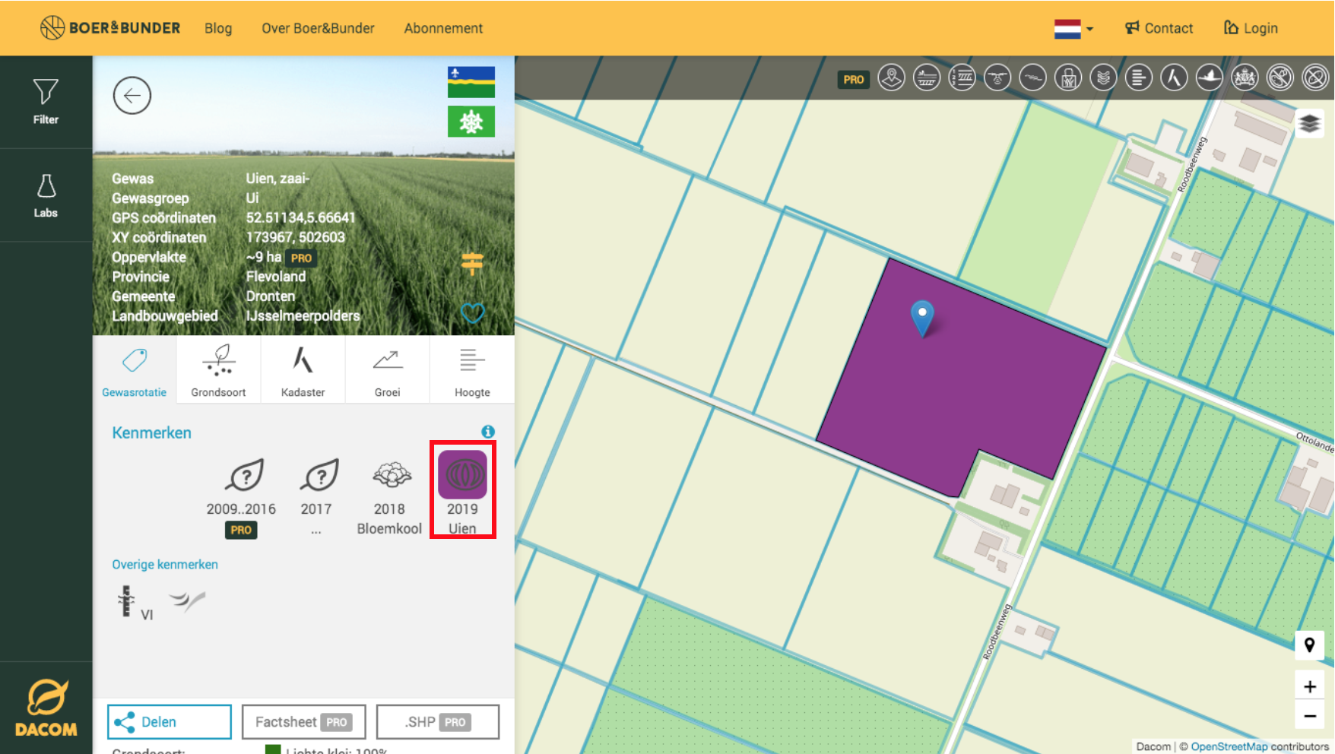The image size is (1335, 754).
Task: Open the language flag dropdown
Action: [x=1073, y=29]
